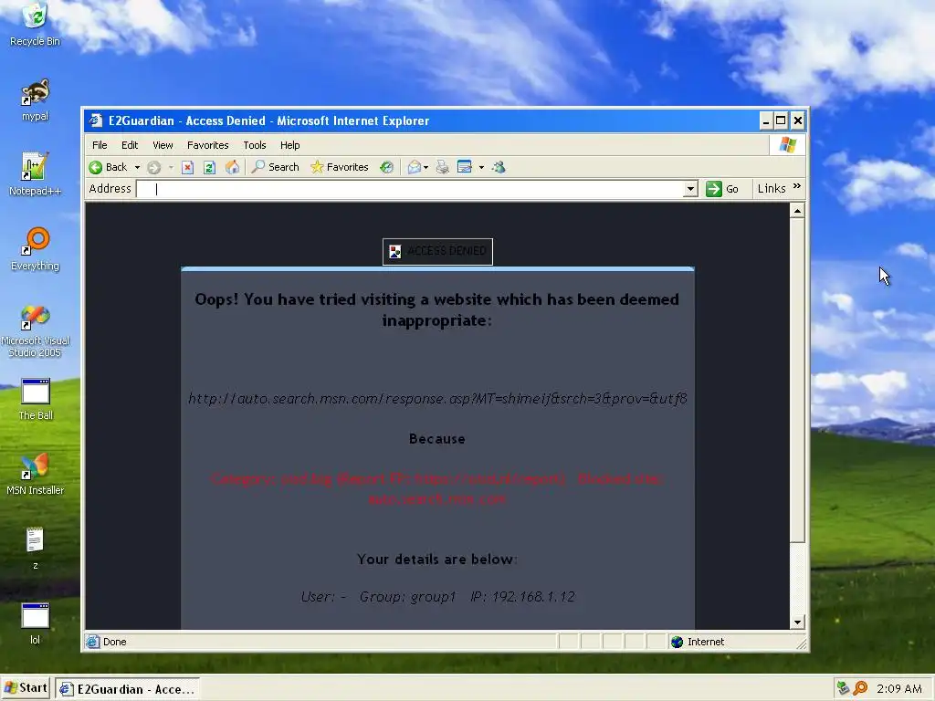Click the Messenger icon in toolbar
The width and height of the screenshot is (935, 701).
coord(499,168)
